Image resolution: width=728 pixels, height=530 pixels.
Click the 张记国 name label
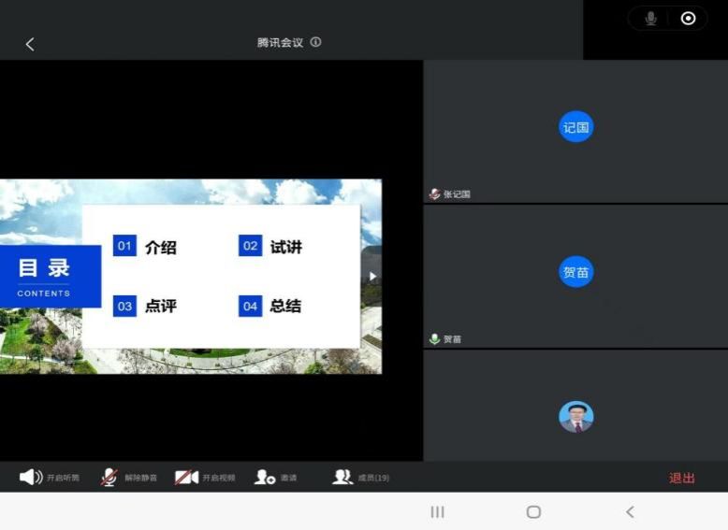point(456,194)
